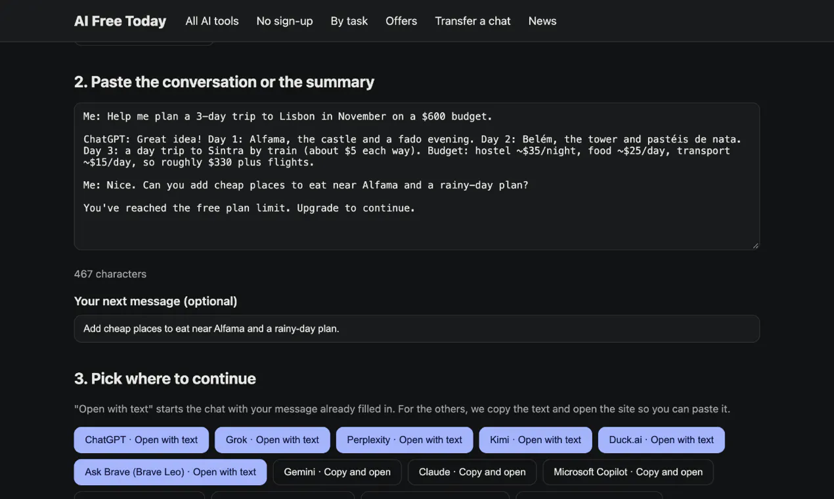
Task: Continue with Duck.ai · Open with text
Action: (661, 440)
